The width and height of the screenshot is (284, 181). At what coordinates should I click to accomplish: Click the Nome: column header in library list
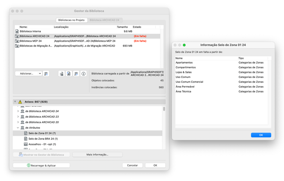pos(23,27)
